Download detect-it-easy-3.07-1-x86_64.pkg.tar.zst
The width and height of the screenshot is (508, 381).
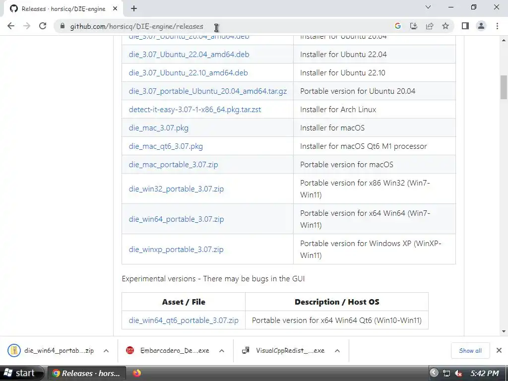click(x=194, y=110)
